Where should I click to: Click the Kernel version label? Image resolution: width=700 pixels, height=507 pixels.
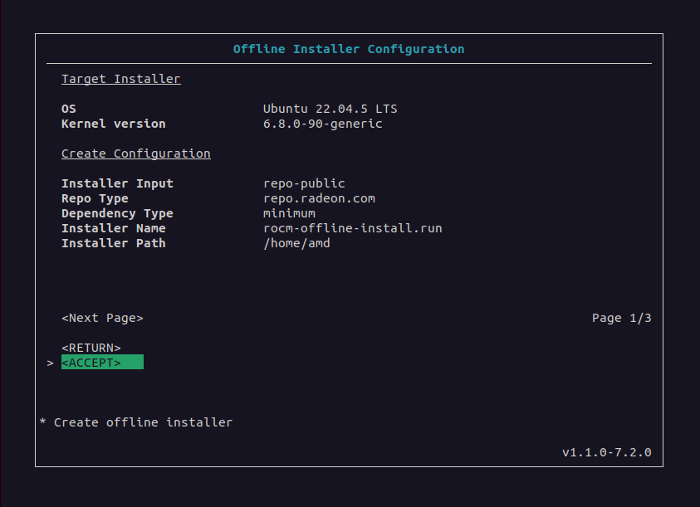(113, 124)
